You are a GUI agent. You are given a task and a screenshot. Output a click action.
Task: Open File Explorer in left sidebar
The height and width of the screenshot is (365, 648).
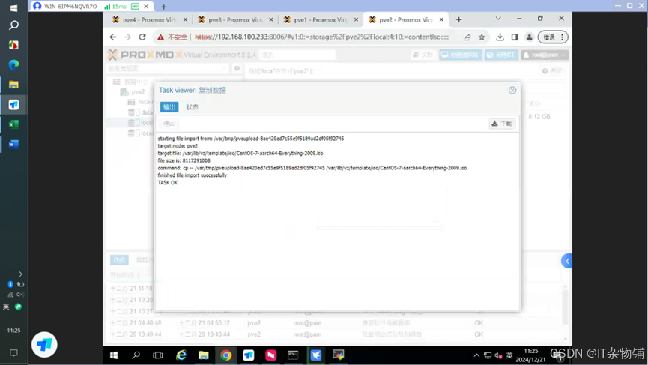coord(13,85)
